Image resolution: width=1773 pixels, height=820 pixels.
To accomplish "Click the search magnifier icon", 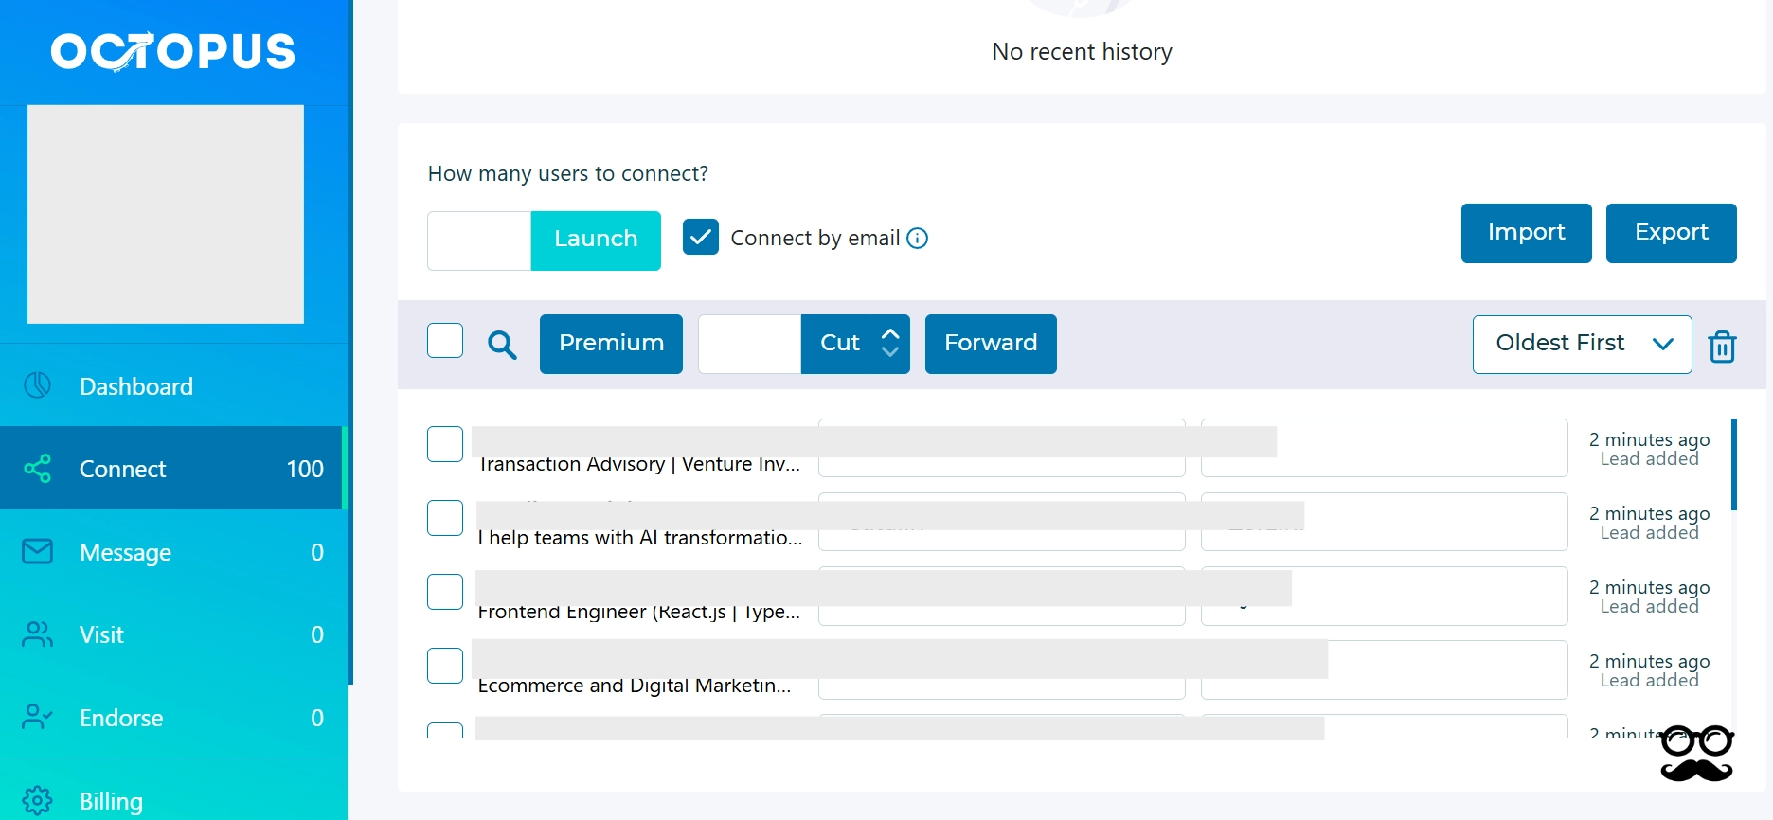I will (502, 345).
